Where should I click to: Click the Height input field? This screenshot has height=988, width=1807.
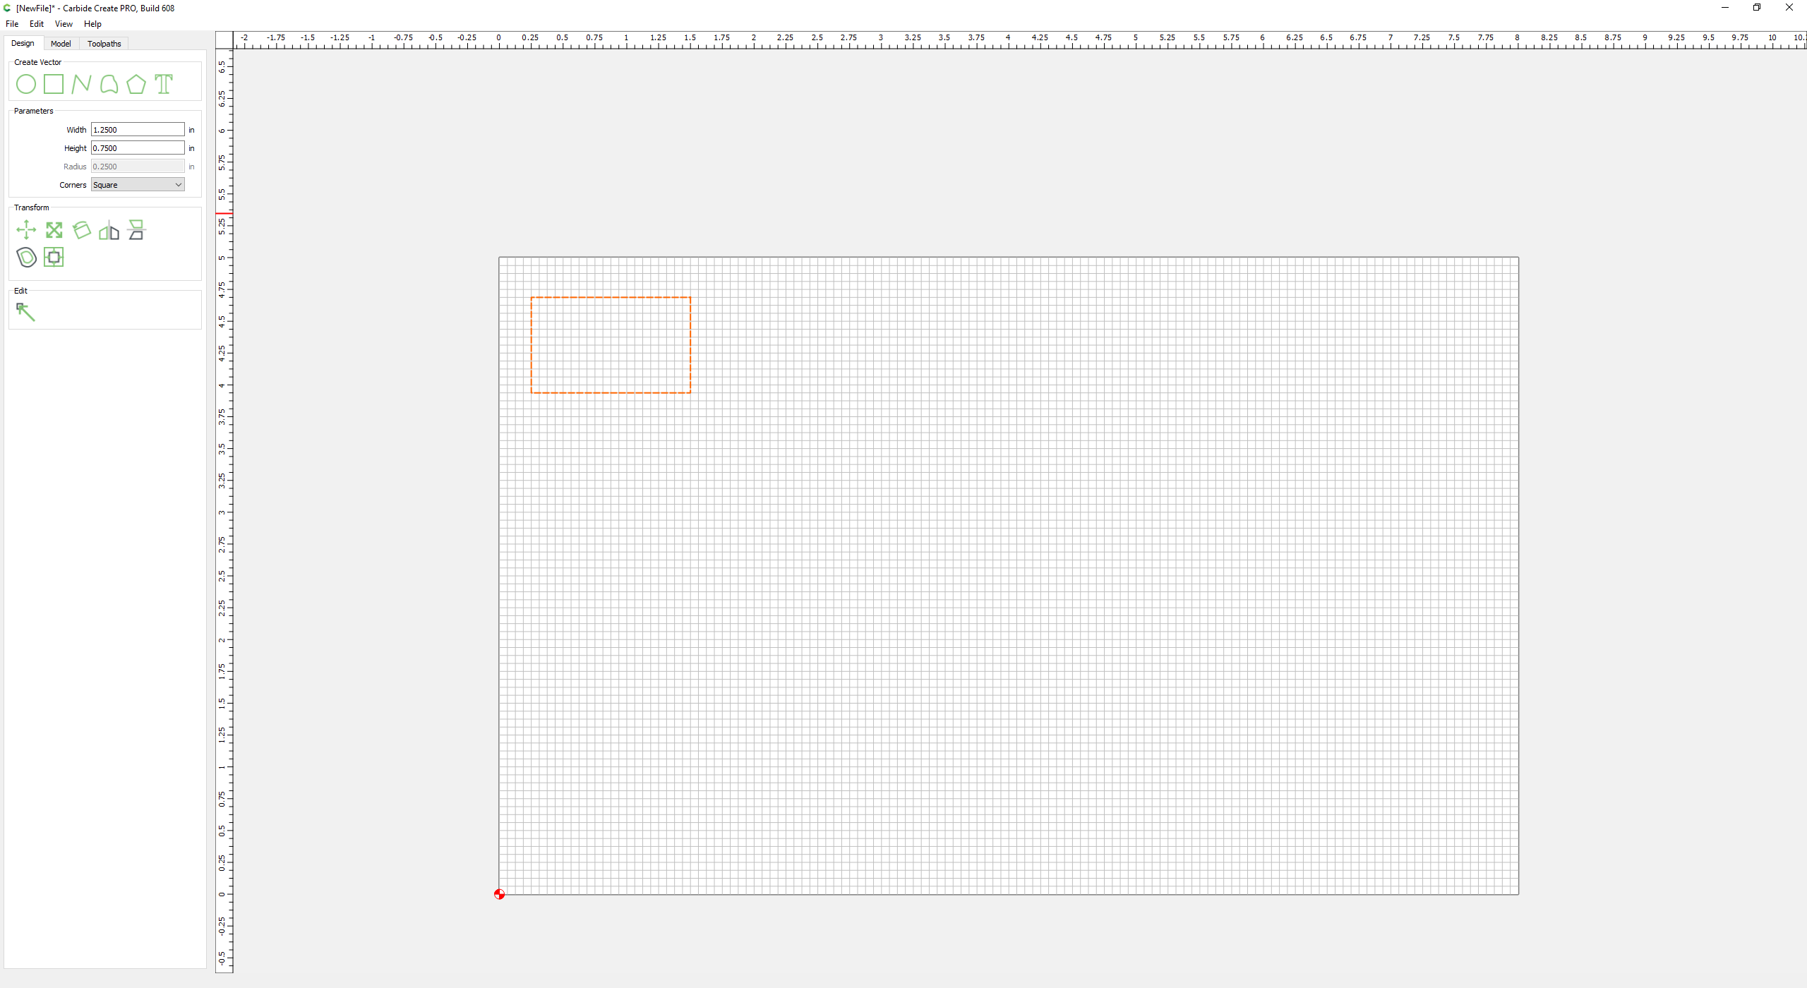pos(138,148)
